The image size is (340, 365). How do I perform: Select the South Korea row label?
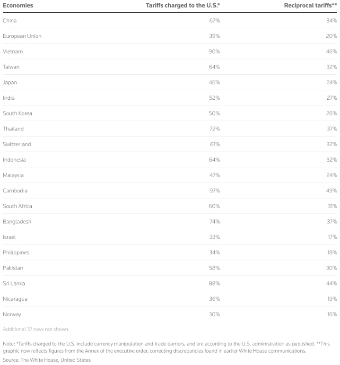(17, 113)
